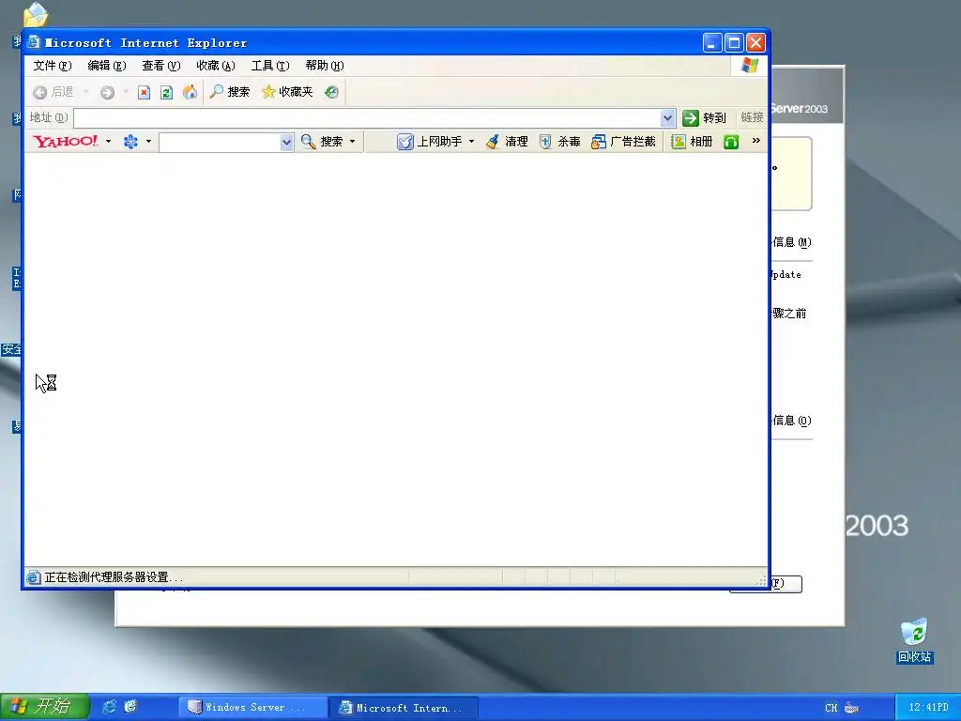Click the folder icon on desktop top-left

coord(36,15)
